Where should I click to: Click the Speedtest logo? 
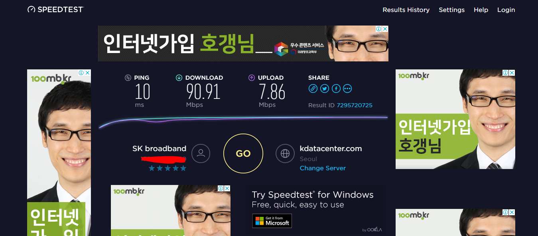55,10
